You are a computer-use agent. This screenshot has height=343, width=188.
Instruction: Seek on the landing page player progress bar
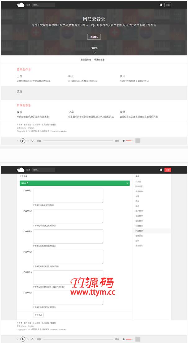coord(78,141)
